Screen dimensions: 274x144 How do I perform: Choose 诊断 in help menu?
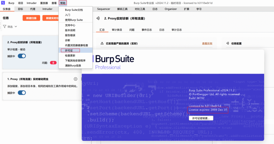pos(76,40)
